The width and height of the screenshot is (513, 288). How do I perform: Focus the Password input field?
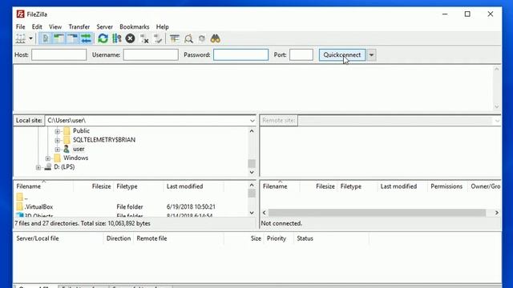point(240,54)
